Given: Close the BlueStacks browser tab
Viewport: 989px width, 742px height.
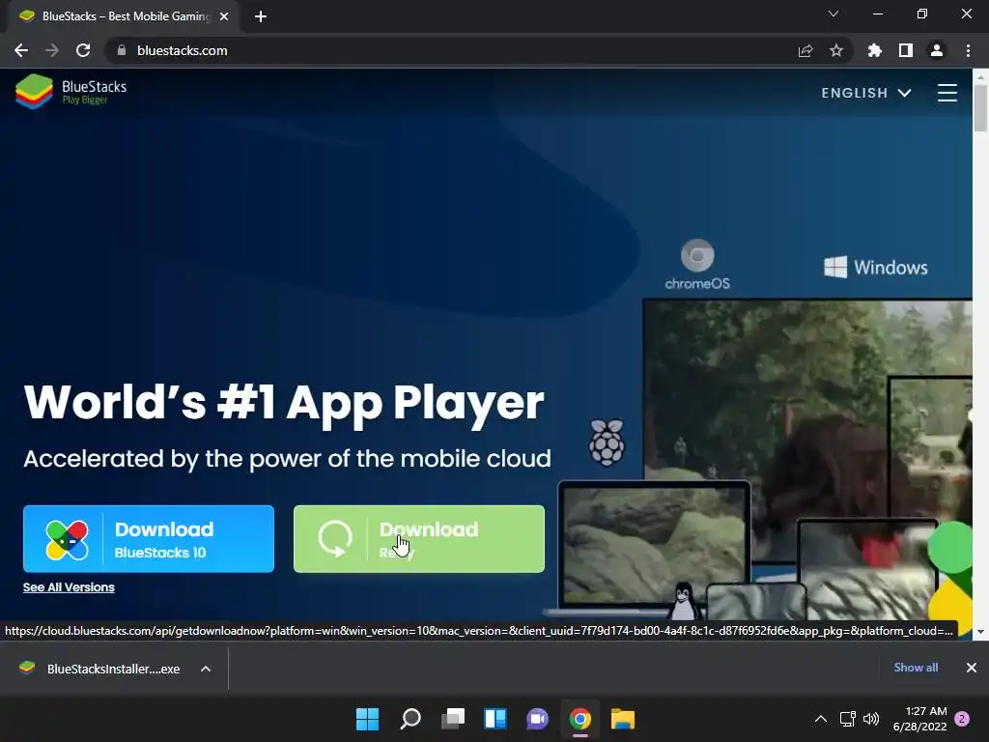Looking at the screenshot, I should pos(224,17).
